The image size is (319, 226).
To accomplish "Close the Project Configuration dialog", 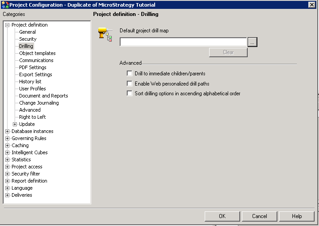I will tap(311, 5).
